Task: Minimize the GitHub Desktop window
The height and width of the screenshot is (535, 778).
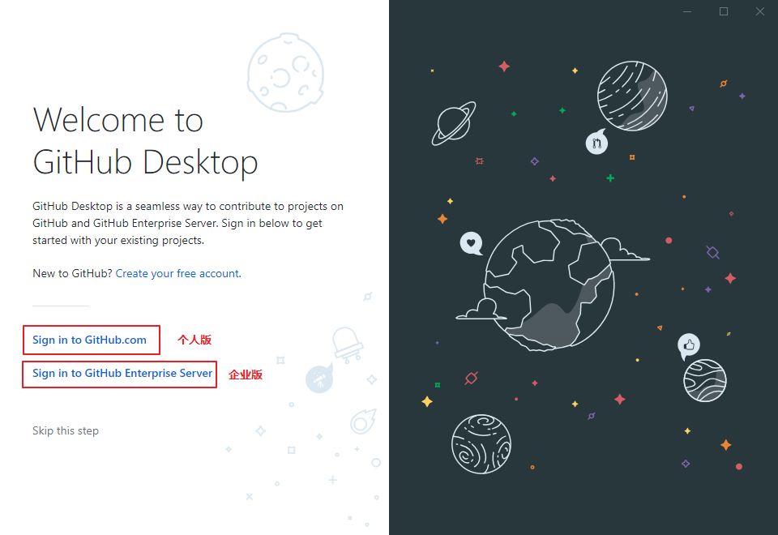Action: pyautogui.click(x=687, y=11)
